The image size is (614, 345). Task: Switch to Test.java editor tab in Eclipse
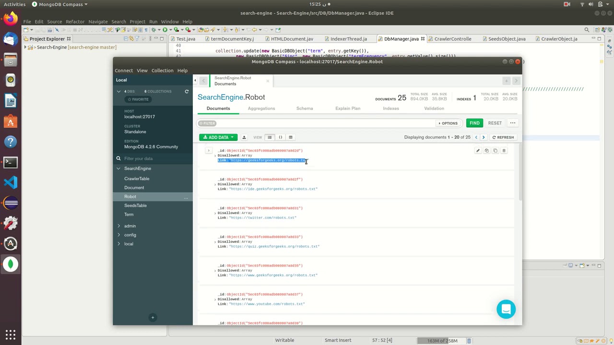click(185, 39)
